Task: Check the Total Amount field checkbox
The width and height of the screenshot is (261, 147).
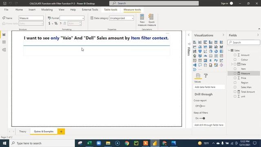Action: click(x=235, y=91)
